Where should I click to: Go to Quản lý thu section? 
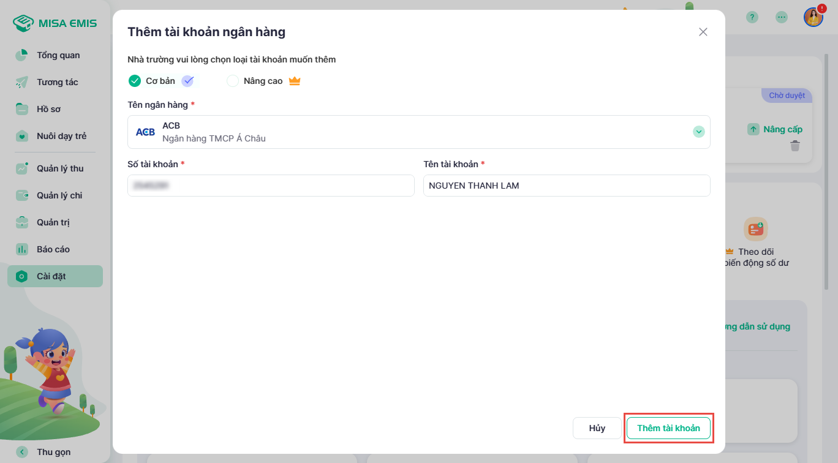pos(59,168)
